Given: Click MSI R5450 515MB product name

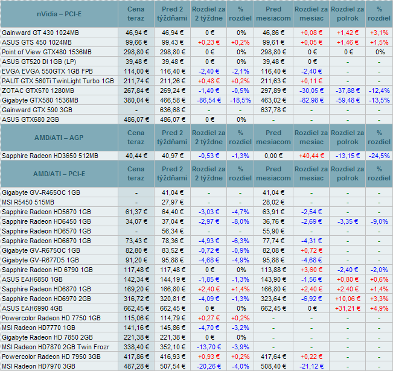Looking at the screenshot, I should tap(28, 202).
